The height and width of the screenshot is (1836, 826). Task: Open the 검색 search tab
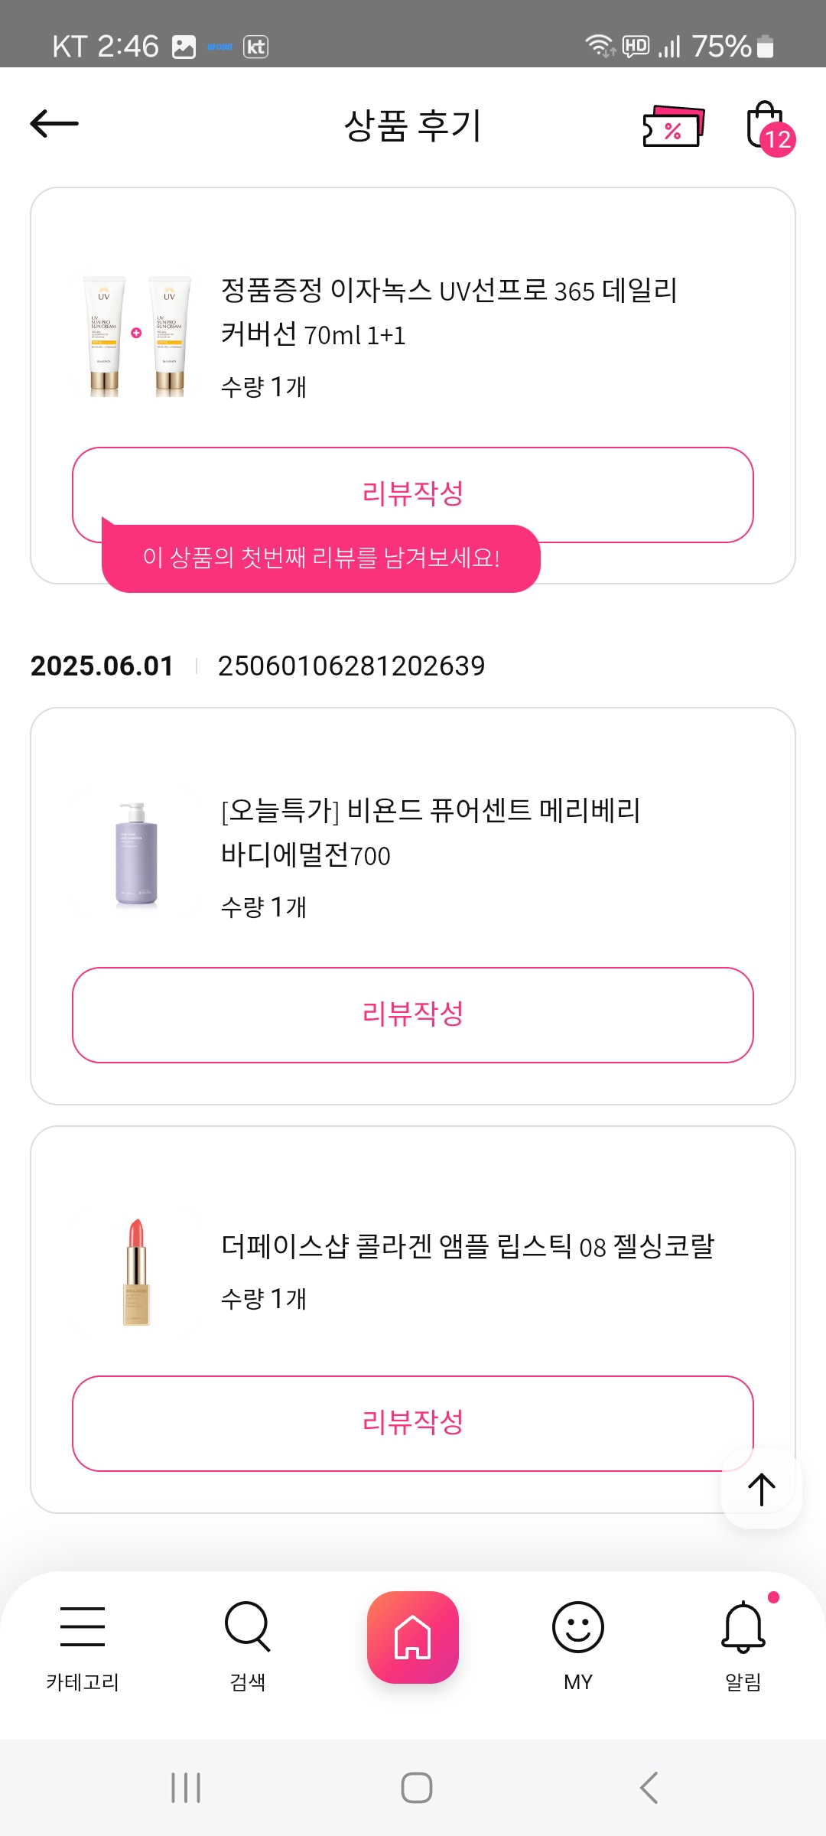(x=248, y=1643)
